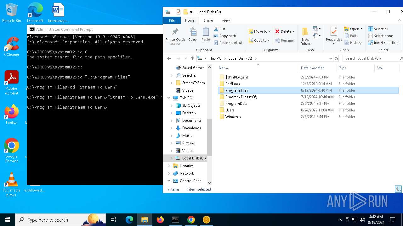Select the Program Files folder
Image resolution: width=403 pixels, height=226 pixels.
click(236, 90)
